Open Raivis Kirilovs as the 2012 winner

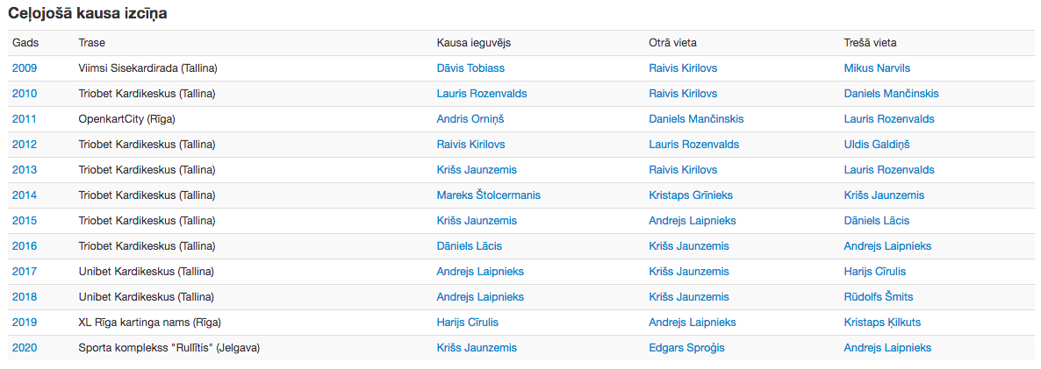tap(470, 145)
